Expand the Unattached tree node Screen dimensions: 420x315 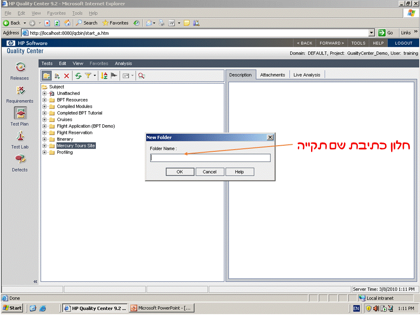point(45,94)
